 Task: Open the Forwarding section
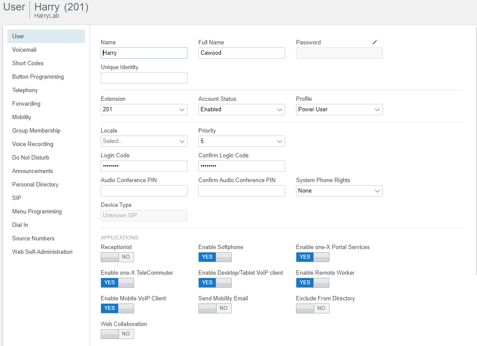pos(26,103)
